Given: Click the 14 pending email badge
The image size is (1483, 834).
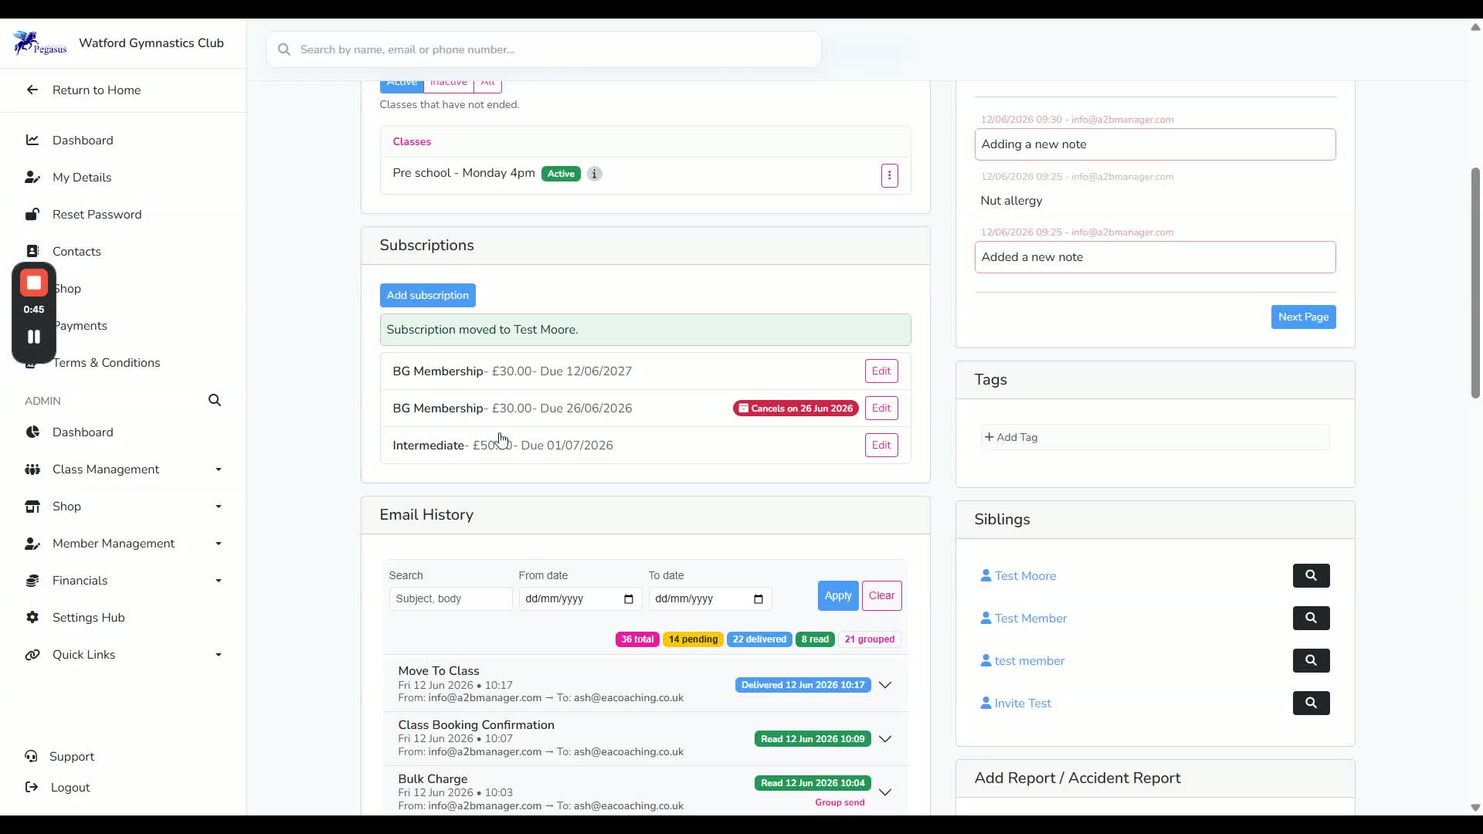Looking at the screenshot, I should click(693, 639).
